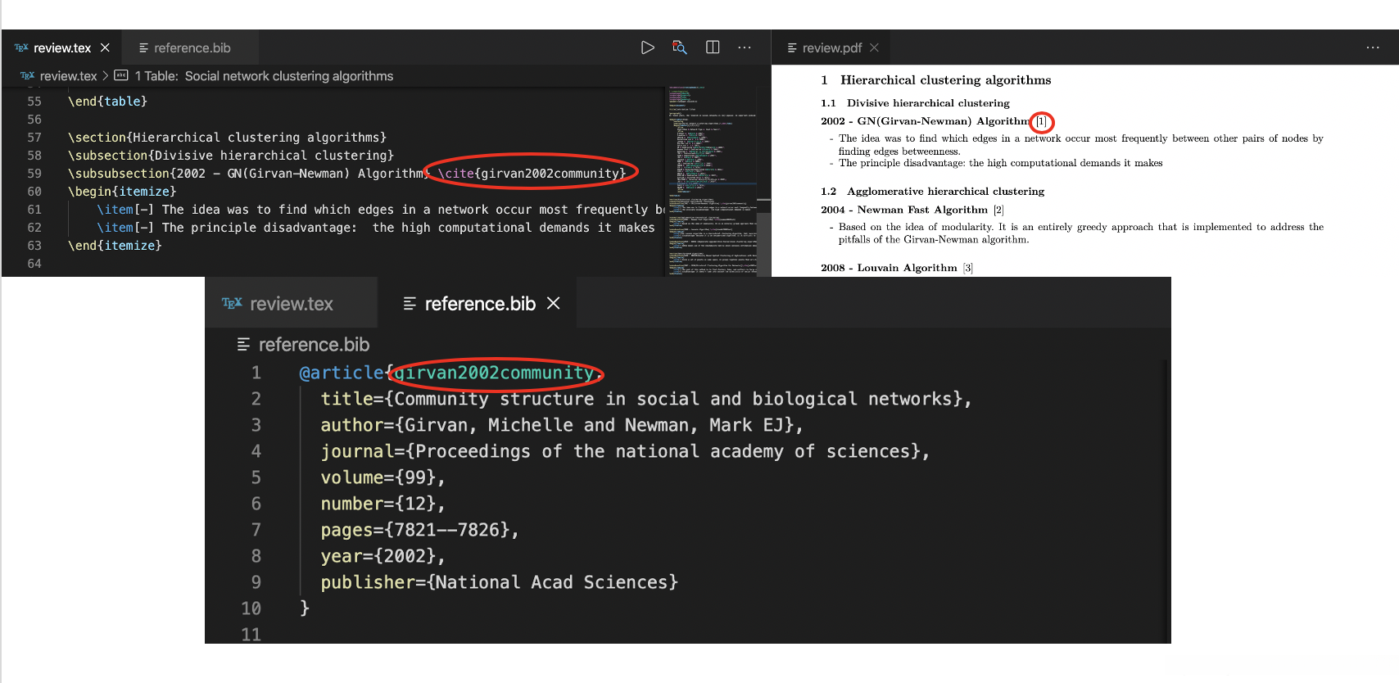Viewport: 1399px width, 683px height.
Task: Click line number 57 in review.tex gutter
Action: pos(34,138)
